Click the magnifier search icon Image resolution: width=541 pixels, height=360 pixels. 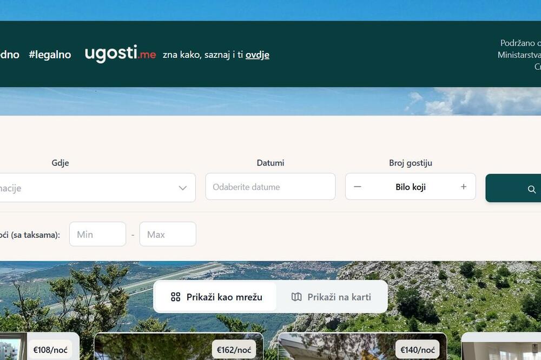pyautogui.click(x=532, y=189)
